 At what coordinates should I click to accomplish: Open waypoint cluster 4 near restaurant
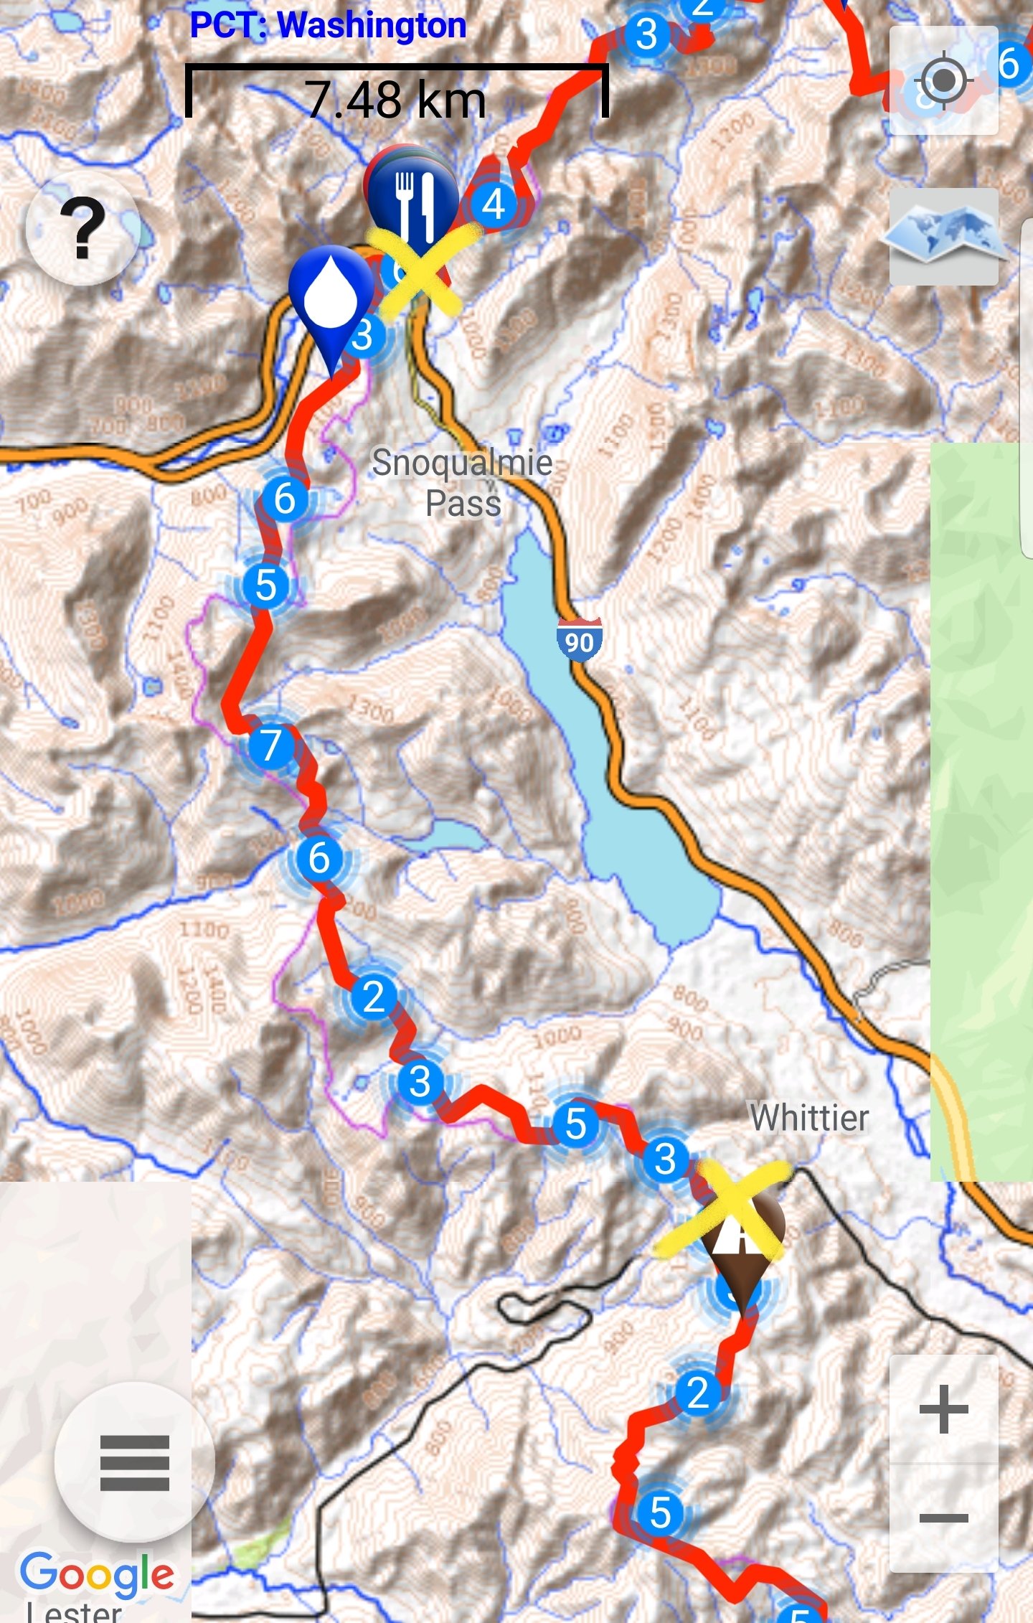[x=494, y=204]
